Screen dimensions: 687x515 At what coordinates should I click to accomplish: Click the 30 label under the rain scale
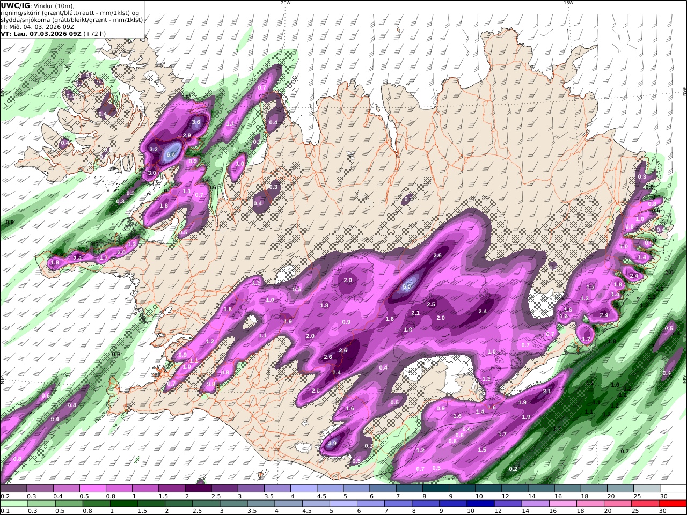[663, 511]
